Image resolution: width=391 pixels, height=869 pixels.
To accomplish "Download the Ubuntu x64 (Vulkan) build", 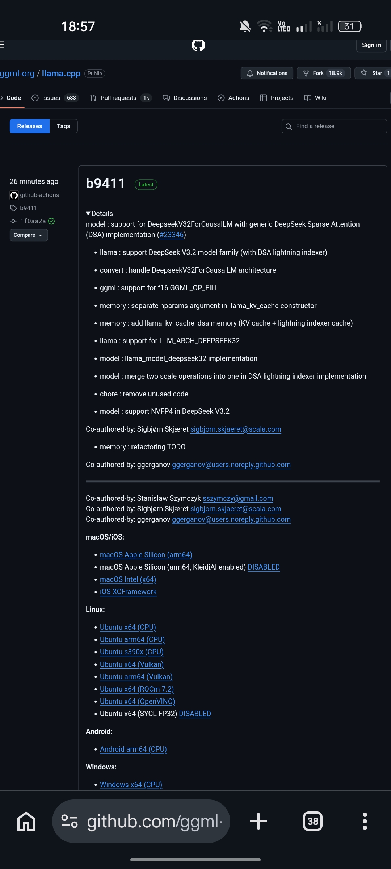I will click(132, 664).
